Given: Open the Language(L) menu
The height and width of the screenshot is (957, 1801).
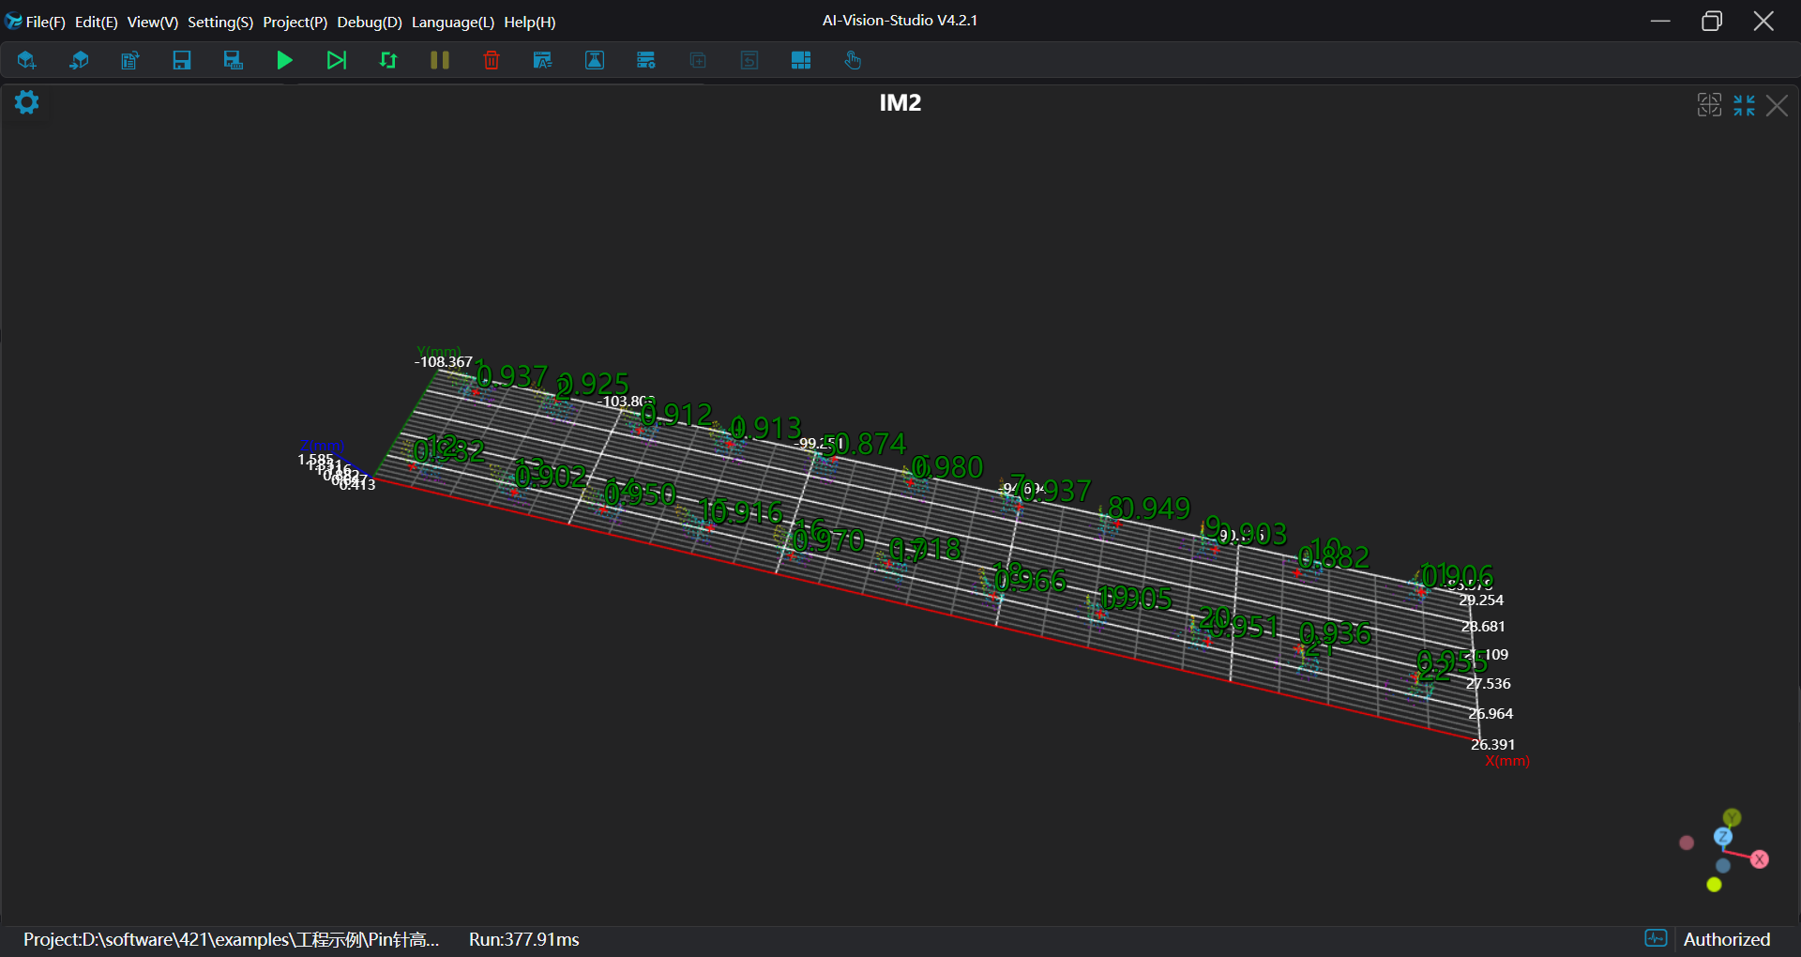Looking at the screenshot, I should click(x=452, y=22).
